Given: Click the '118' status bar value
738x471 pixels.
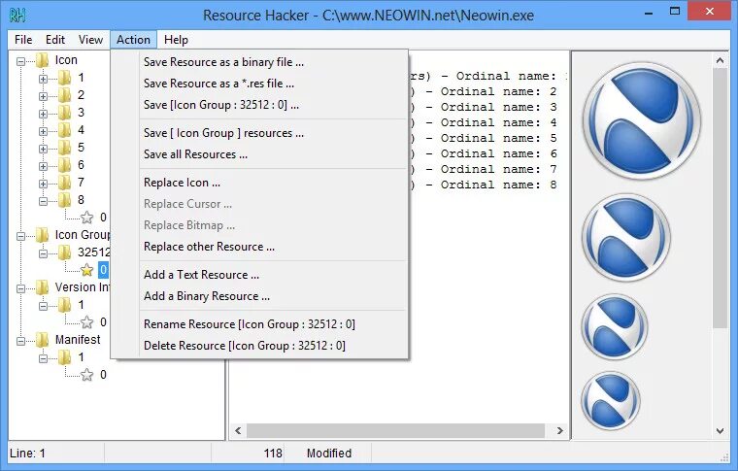Looking at the screenshot, I should click(x=273, y=454).
